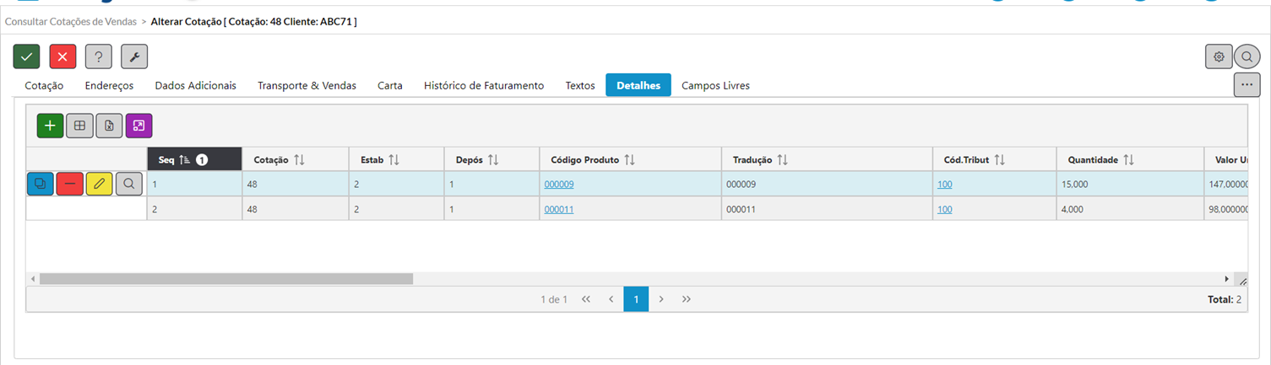1271x365 pixels.
Task: Open the wrench tools button
Action: tap(134, 56)
